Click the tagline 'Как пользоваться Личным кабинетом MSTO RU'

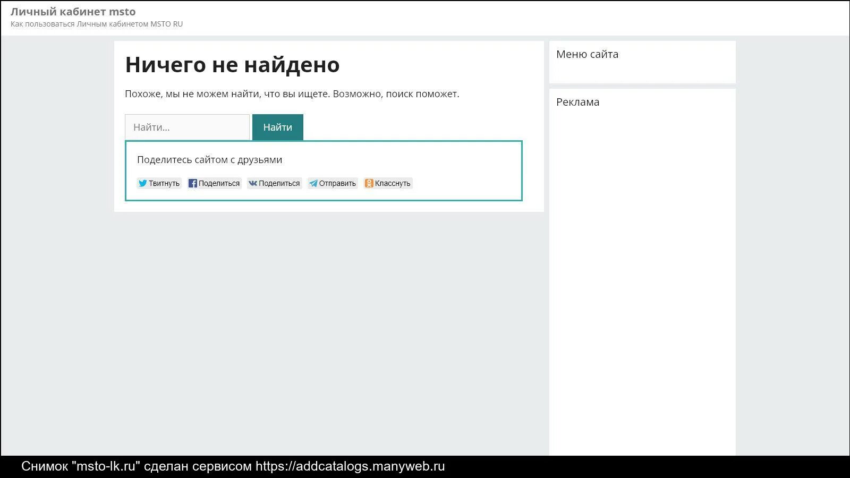(x=97, y=24)
